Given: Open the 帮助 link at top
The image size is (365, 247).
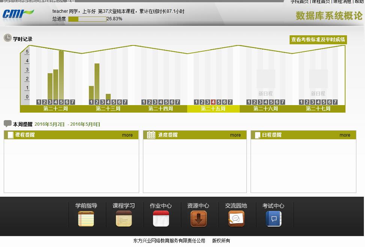Looking at the screenshot, I should [359, 2].
